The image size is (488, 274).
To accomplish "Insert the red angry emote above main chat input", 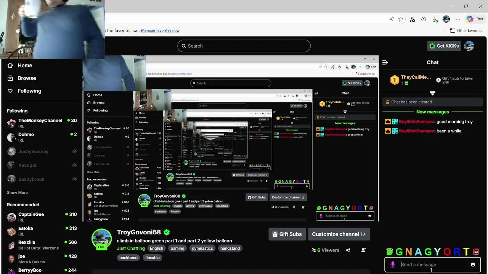I will click(x=476, y=252).
